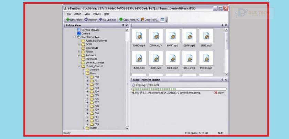
Task: Open the File menu
Action: click(x=69, y=14)
